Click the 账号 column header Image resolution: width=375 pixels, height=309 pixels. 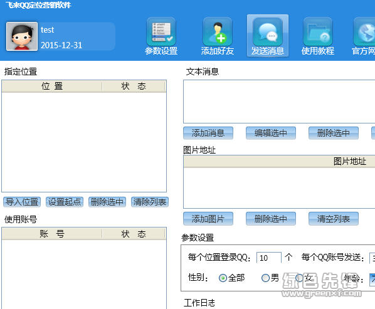pos(52,234)
